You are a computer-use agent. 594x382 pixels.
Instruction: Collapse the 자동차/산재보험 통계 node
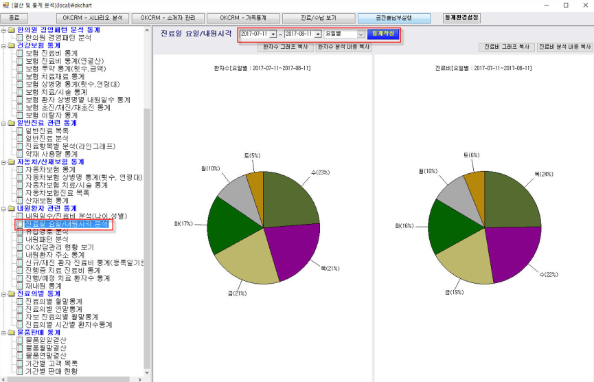coord(3,162)
